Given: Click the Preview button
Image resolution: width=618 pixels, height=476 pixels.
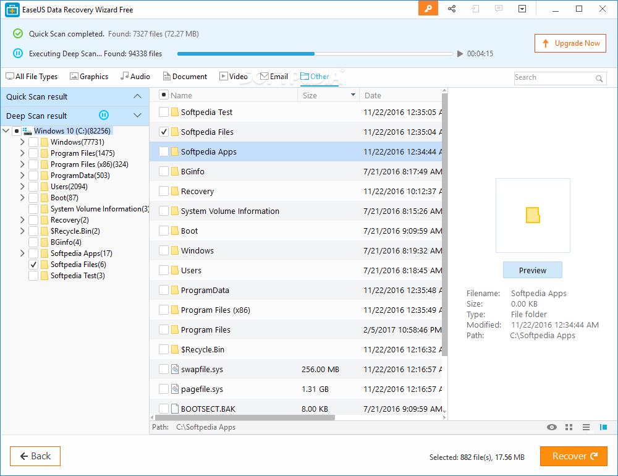Looking at the screenshot, I should [x=533, y=270].
